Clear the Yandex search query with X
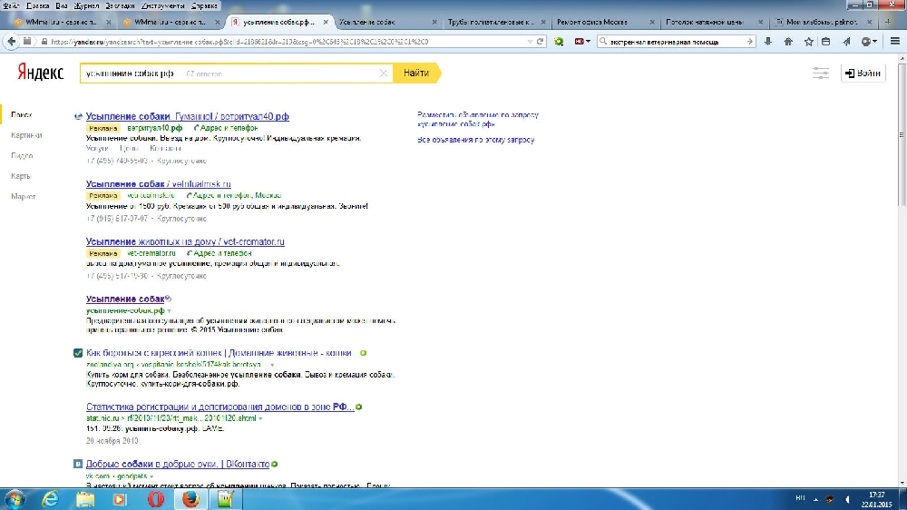907x510 pixels. tap(383, 74)
